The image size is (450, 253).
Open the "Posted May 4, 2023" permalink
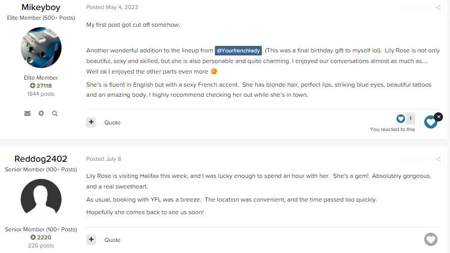tap(112, 8)
